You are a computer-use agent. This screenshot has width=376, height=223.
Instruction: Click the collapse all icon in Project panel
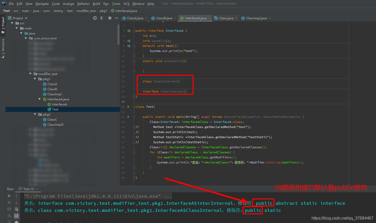pyautogui.click(x=101, y=18)
